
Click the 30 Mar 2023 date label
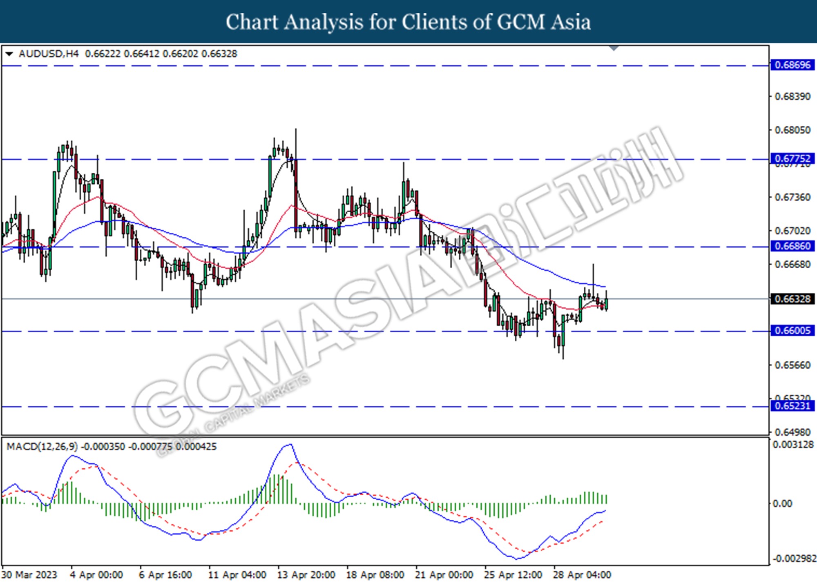point(29,575)
